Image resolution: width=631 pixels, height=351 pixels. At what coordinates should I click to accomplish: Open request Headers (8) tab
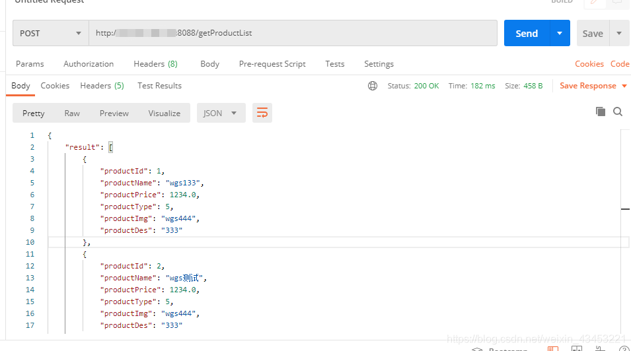click(x=155, y=64)
